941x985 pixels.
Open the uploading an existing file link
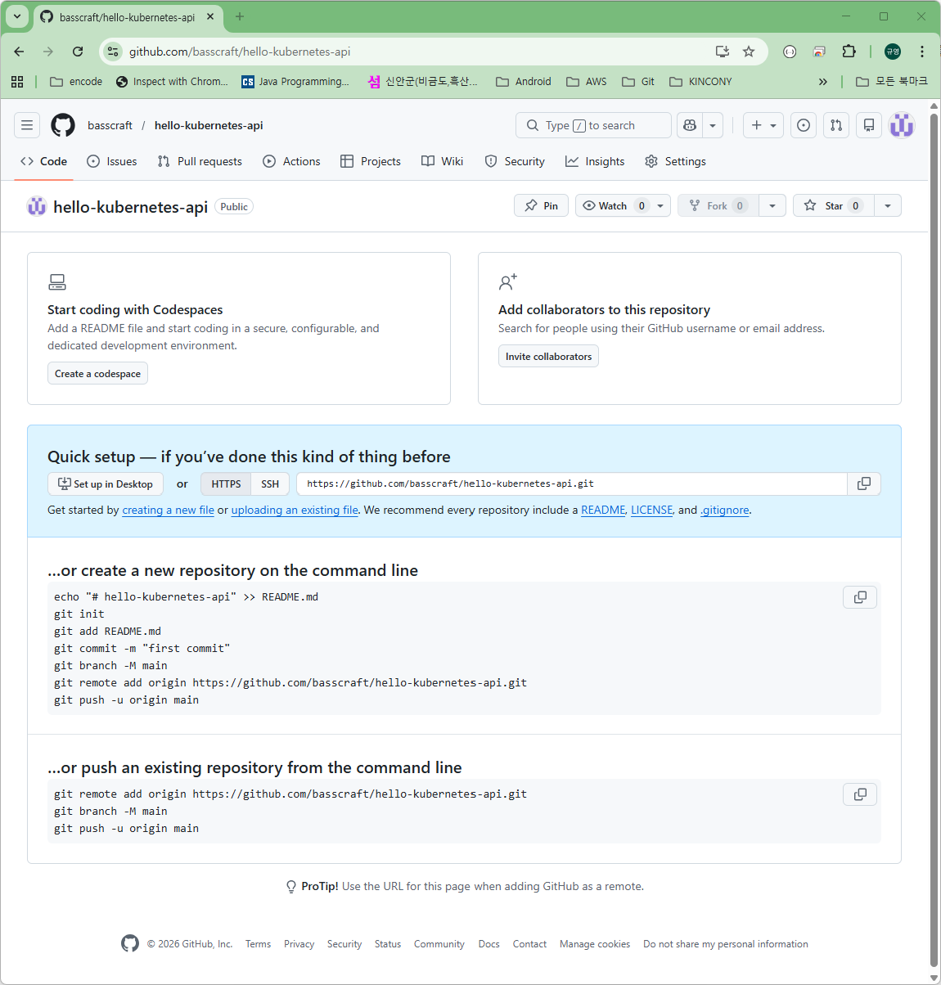click(295, 510)
